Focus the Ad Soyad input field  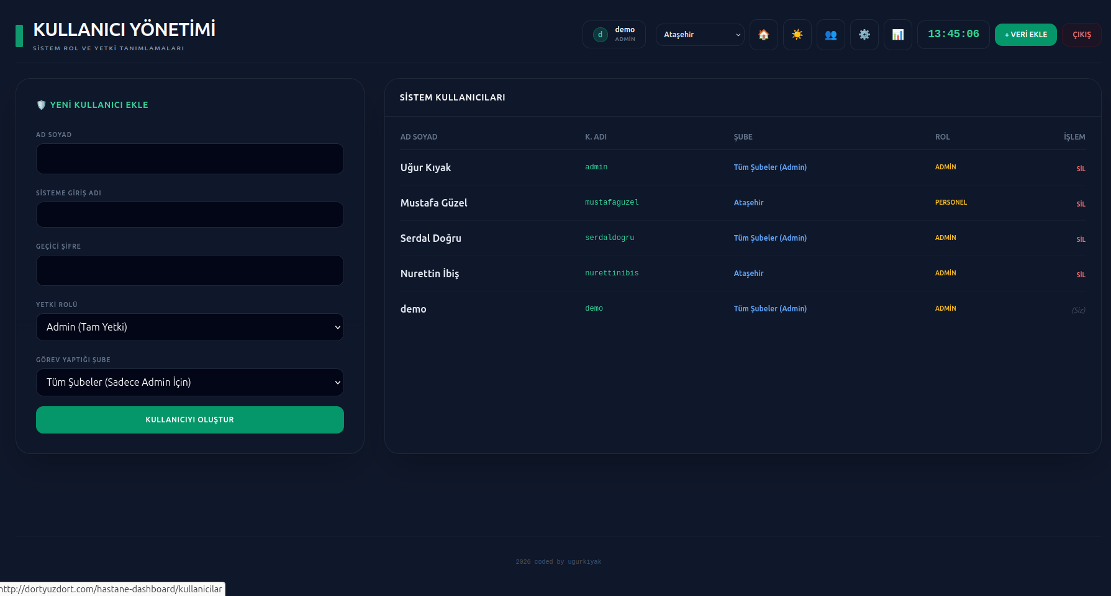pyautogui.click(x=190, y=159)
